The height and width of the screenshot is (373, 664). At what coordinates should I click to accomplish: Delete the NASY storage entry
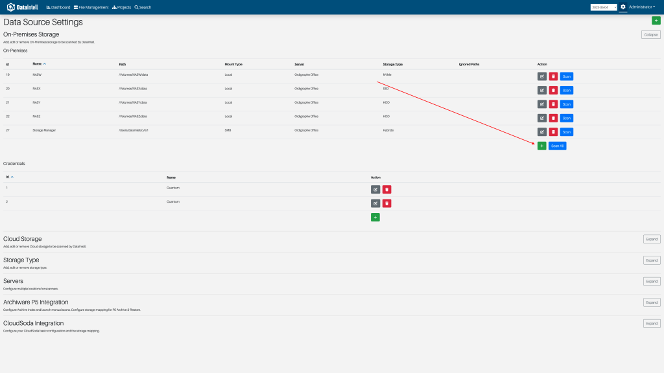pos(553,104)
